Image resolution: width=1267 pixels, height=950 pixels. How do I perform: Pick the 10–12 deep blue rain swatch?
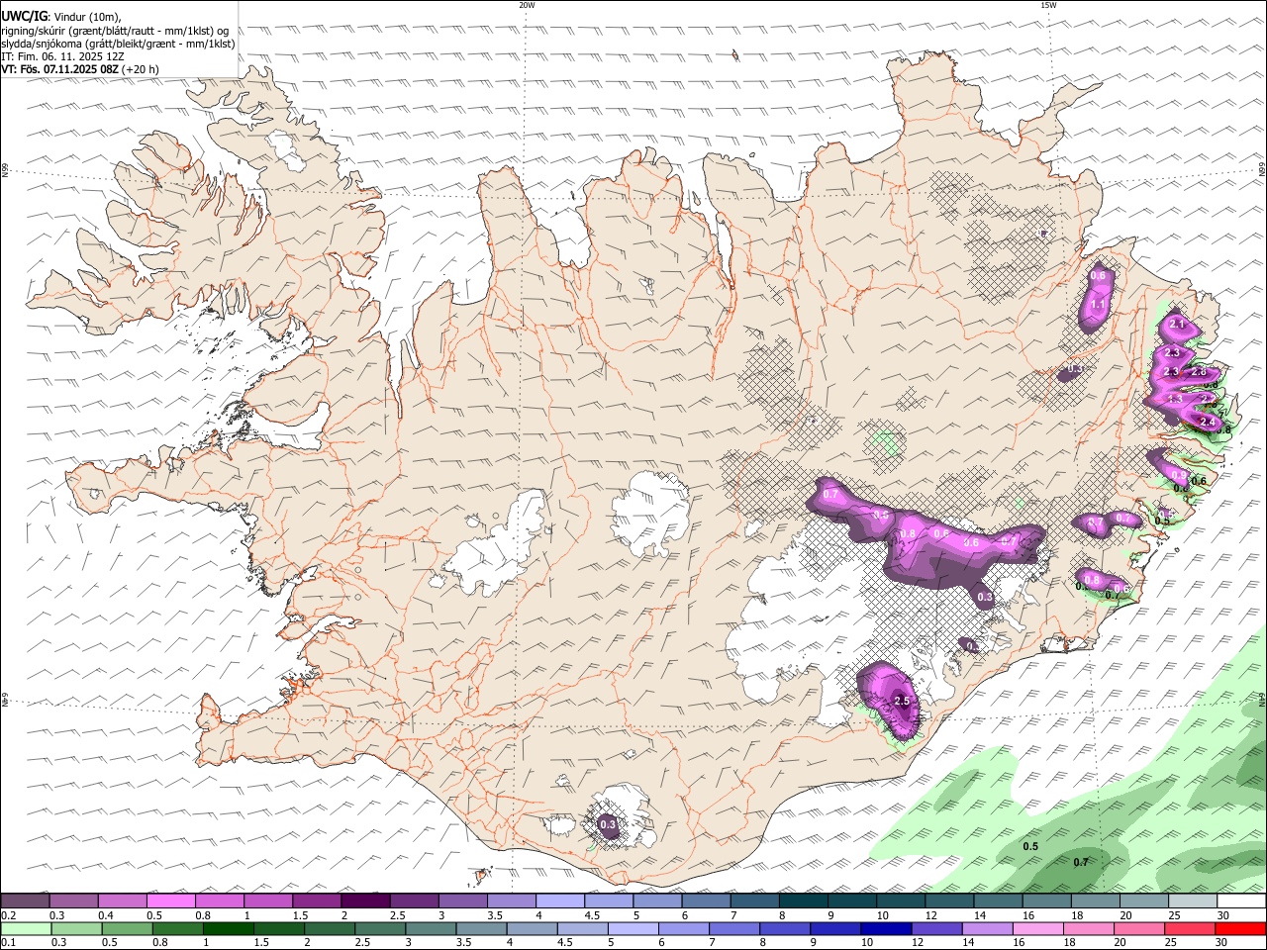pyautogui.click(x=885, y=929)
